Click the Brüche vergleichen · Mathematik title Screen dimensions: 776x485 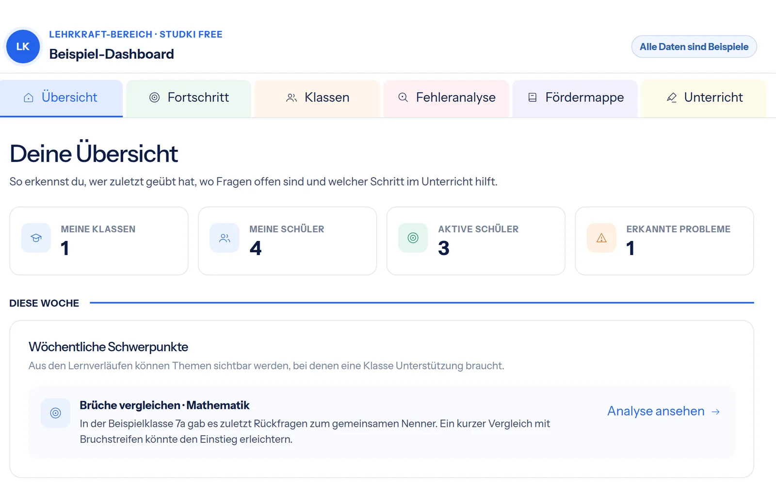pos(164,405)
